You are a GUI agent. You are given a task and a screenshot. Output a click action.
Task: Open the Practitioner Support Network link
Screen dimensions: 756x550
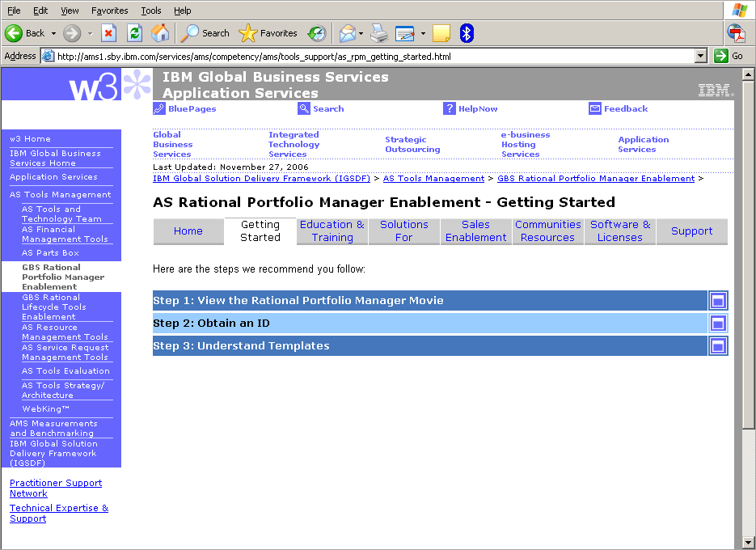tap(56, 489)
